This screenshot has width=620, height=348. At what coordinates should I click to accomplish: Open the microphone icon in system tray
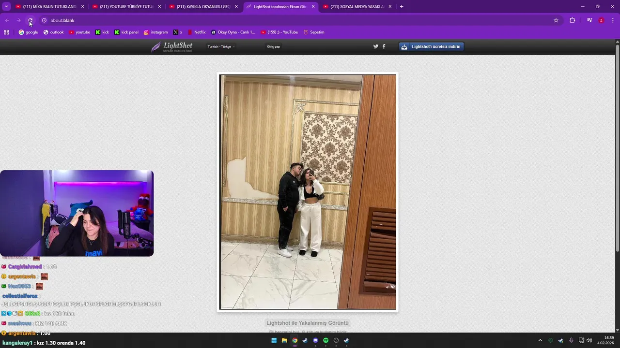point(571,340)
